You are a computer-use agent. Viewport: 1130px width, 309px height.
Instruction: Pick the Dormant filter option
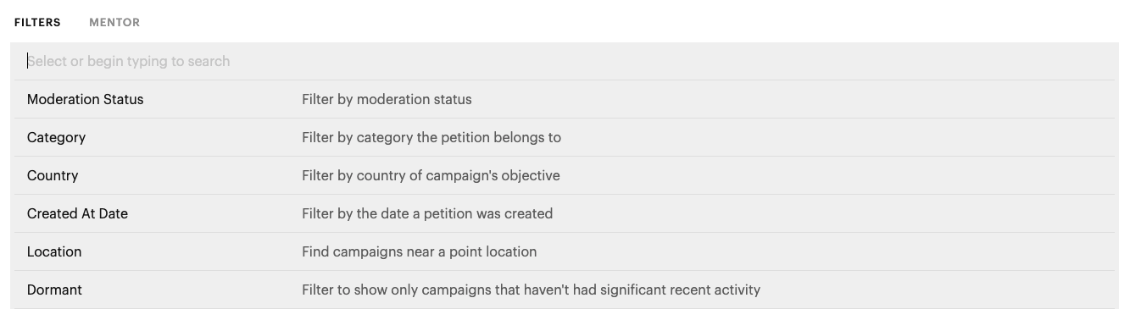[565, 290]
